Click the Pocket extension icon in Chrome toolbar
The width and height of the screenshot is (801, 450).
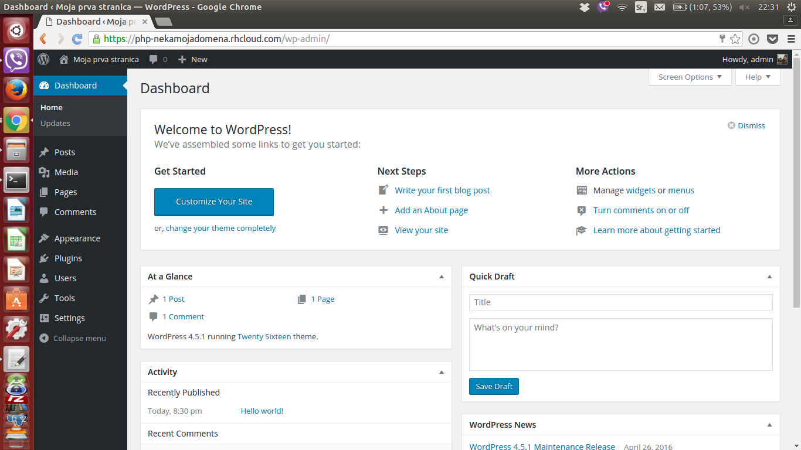coord(772,39)
